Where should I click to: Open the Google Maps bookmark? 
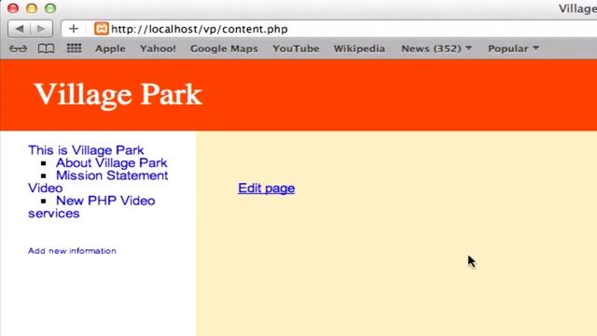click(224, 49)
